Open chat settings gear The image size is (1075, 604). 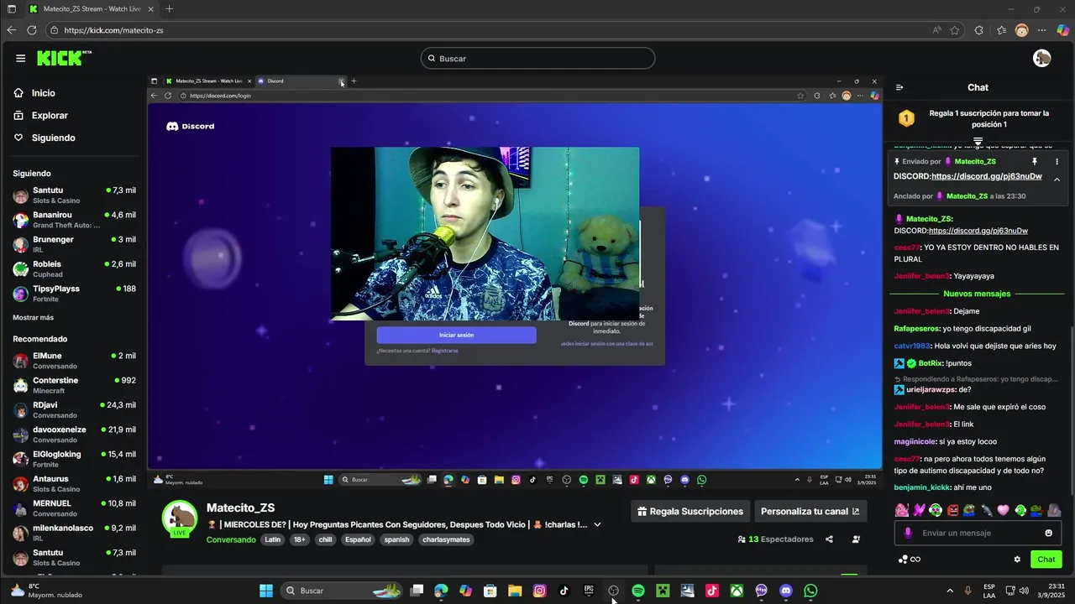[x=1017, y=560]
